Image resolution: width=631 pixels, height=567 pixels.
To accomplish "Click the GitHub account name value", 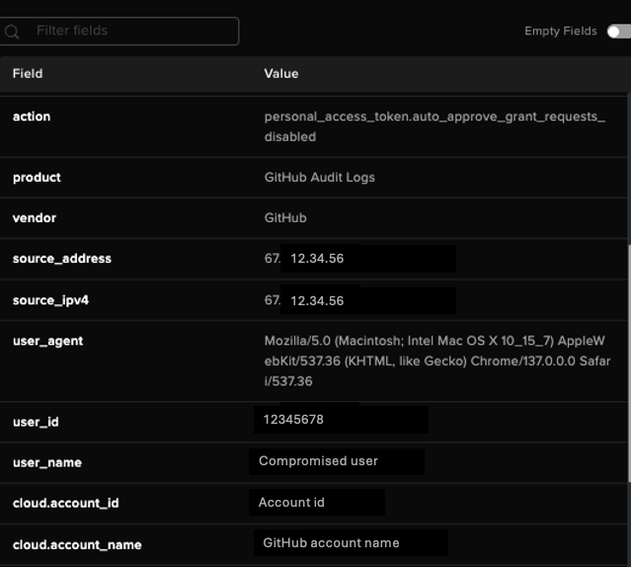I will [331, 543].
